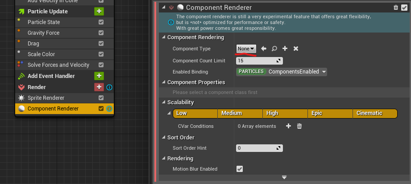Select the Sprite Renderer item

tap(64, 98)
